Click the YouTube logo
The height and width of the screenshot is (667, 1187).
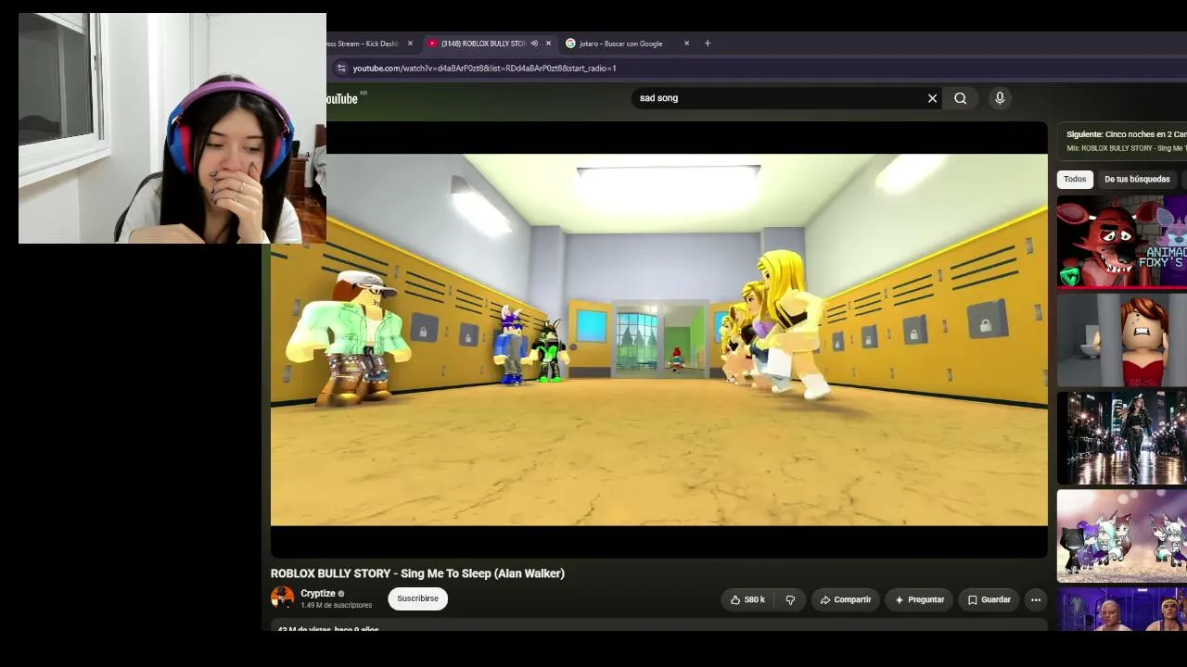click(x=342, y=98)
